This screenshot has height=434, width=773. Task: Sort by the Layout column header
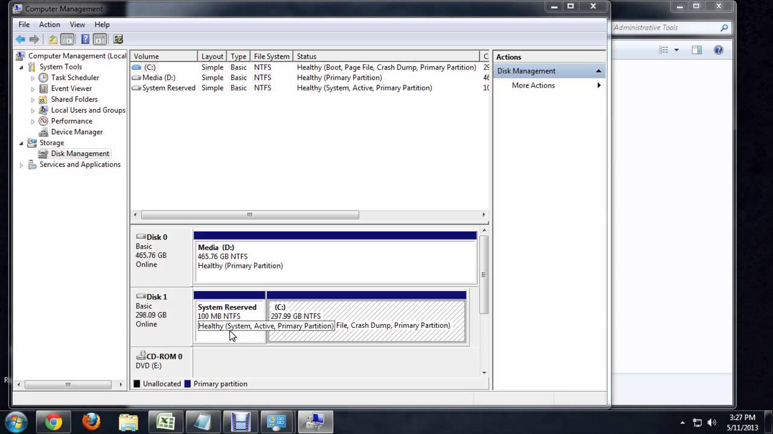click(x=213, y=57)
